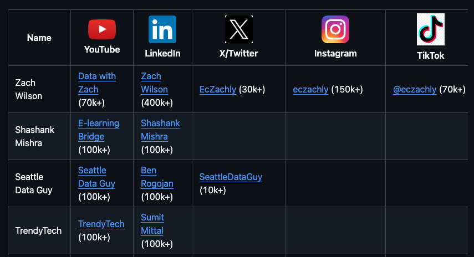
Task: Click the YouTube logo icon
Action: point(102,29)
